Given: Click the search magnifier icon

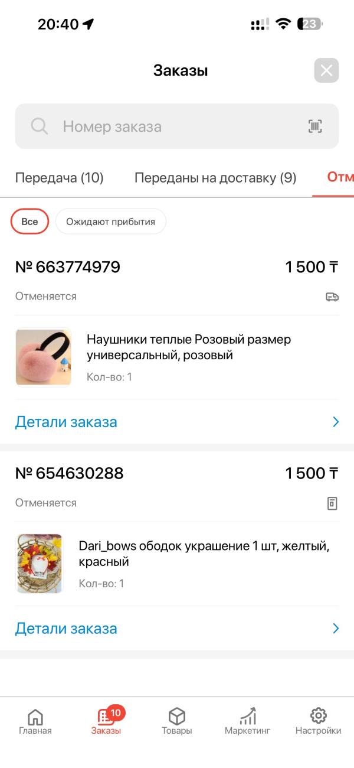Looking at the screenshot, I should (39, 126).
